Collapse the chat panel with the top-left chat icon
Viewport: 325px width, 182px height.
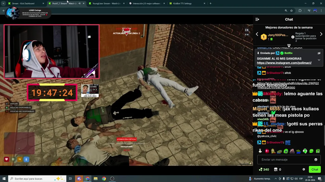(257, 19)
